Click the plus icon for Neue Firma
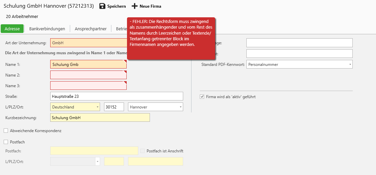This screenshot has height=175, width=376. click(x=134, y=6)
